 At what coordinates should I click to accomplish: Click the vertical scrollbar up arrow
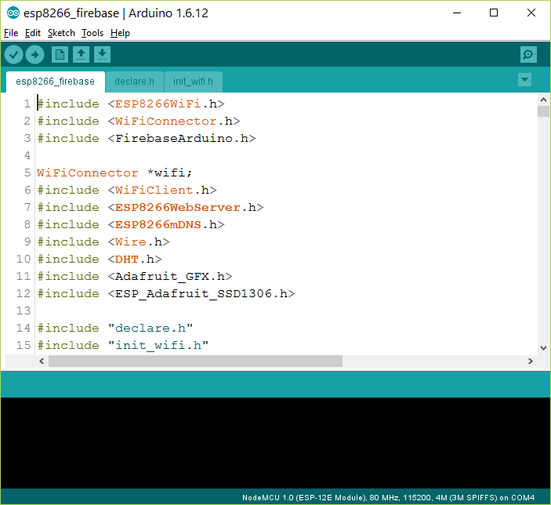[x=543, y=100]
